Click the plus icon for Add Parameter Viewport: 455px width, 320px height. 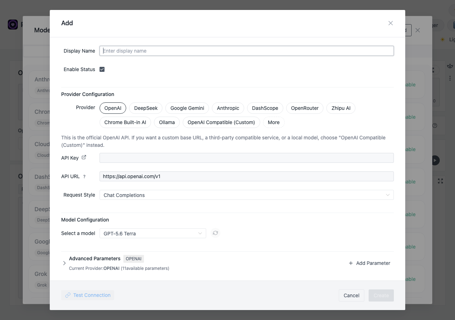click(x=351, y=263)
